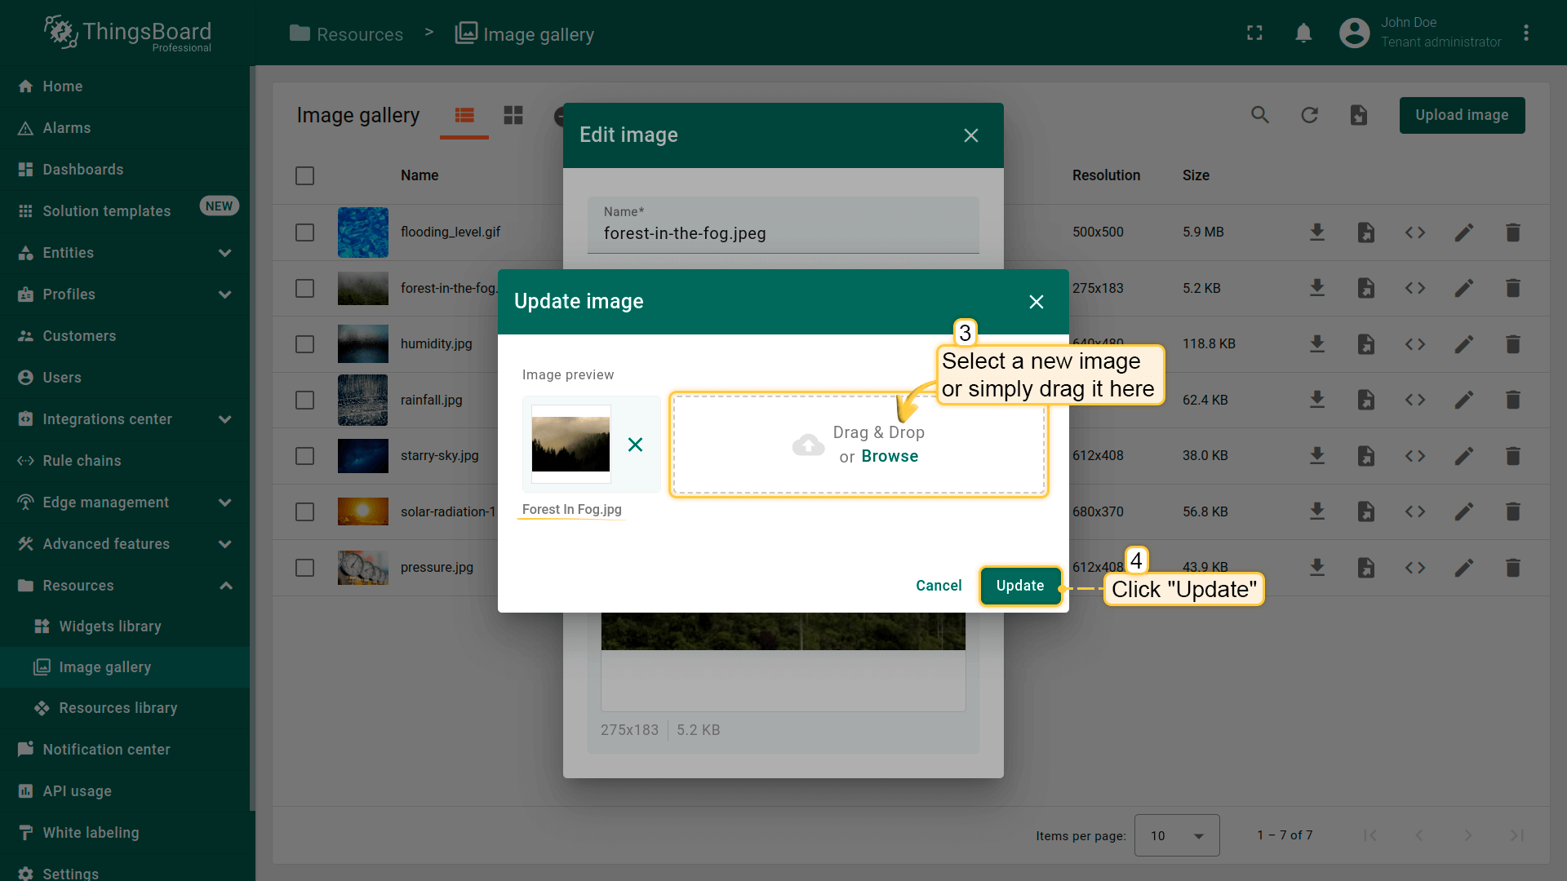Open Widgets library in sidebar
Screen dimensions: 1567x881
110,626
